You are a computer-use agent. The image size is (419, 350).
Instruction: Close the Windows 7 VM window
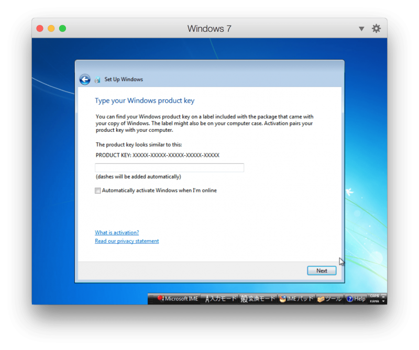coord(40,28)
